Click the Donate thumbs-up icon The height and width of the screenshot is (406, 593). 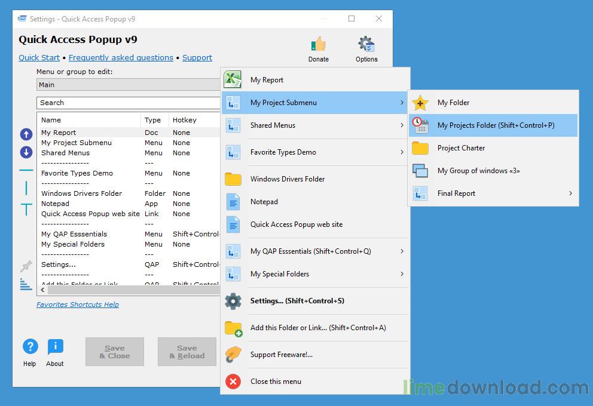[318, 45]
